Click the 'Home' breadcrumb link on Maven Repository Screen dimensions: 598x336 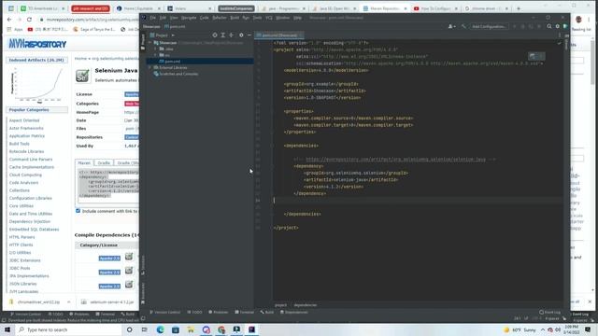[x=80, y=58]
